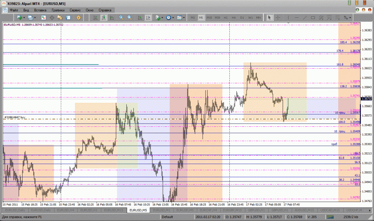Viewport: 374px width, 221px height.
Task: Open the Terminal panel icon
Action: click(68, 17)
